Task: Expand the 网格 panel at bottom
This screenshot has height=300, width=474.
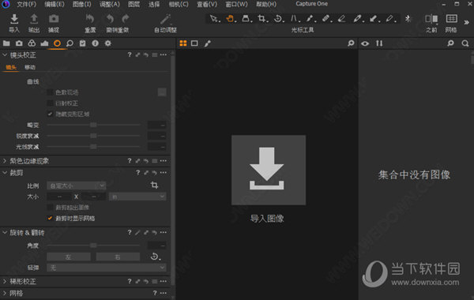Action: pos(5,293)
